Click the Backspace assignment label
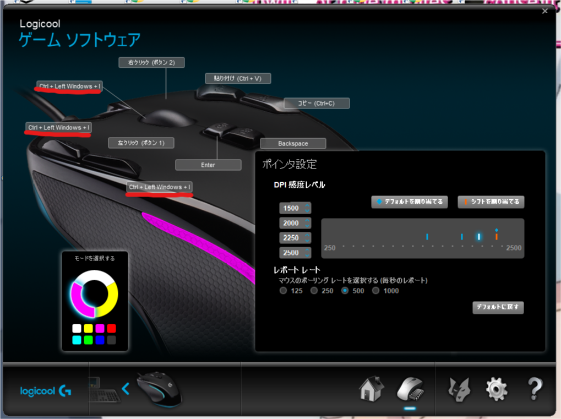This screenshot has width=561, height=419. (x=293, y=143)
